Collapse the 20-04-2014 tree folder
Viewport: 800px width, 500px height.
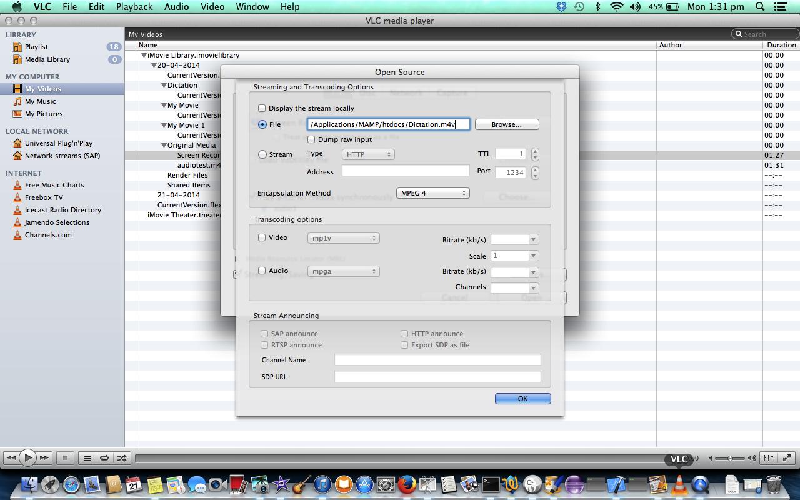click(x=154, y=65)
